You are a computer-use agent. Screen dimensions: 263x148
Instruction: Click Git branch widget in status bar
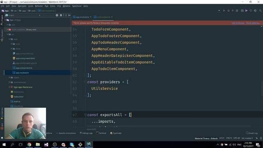(x=247, y=138)
